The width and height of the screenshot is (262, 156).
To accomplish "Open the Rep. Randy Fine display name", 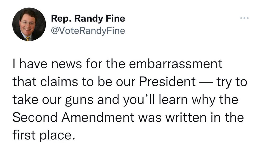I will pos(88,19).
